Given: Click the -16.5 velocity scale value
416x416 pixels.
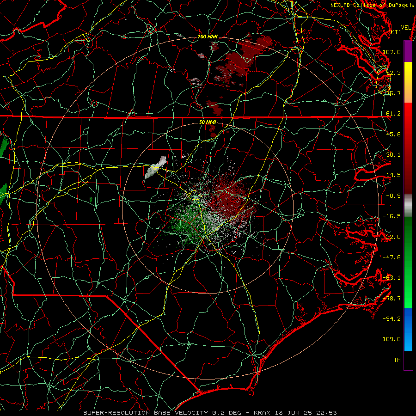Looking at the screenshot, I should pyautogui.click(x=392, y=216).
